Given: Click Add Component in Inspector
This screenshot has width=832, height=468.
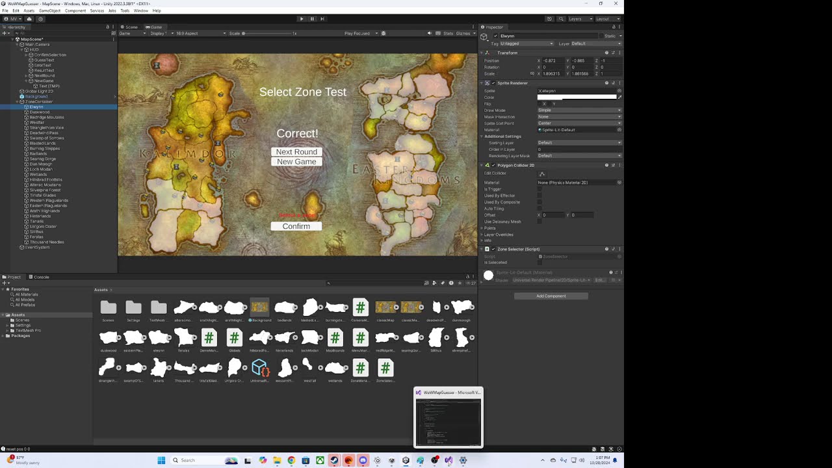Looking at the screenshot, I should 551,296.
